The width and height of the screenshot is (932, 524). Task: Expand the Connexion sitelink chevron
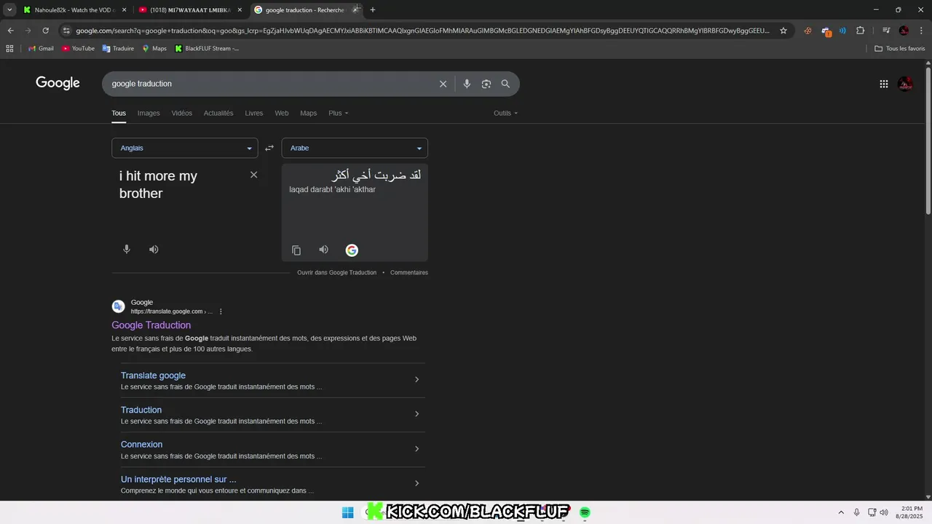tap(416, 448)
